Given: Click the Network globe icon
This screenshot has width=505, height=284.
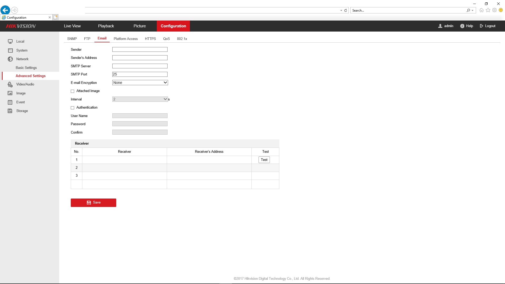Looking at the screenshot, I should [10, 59].
